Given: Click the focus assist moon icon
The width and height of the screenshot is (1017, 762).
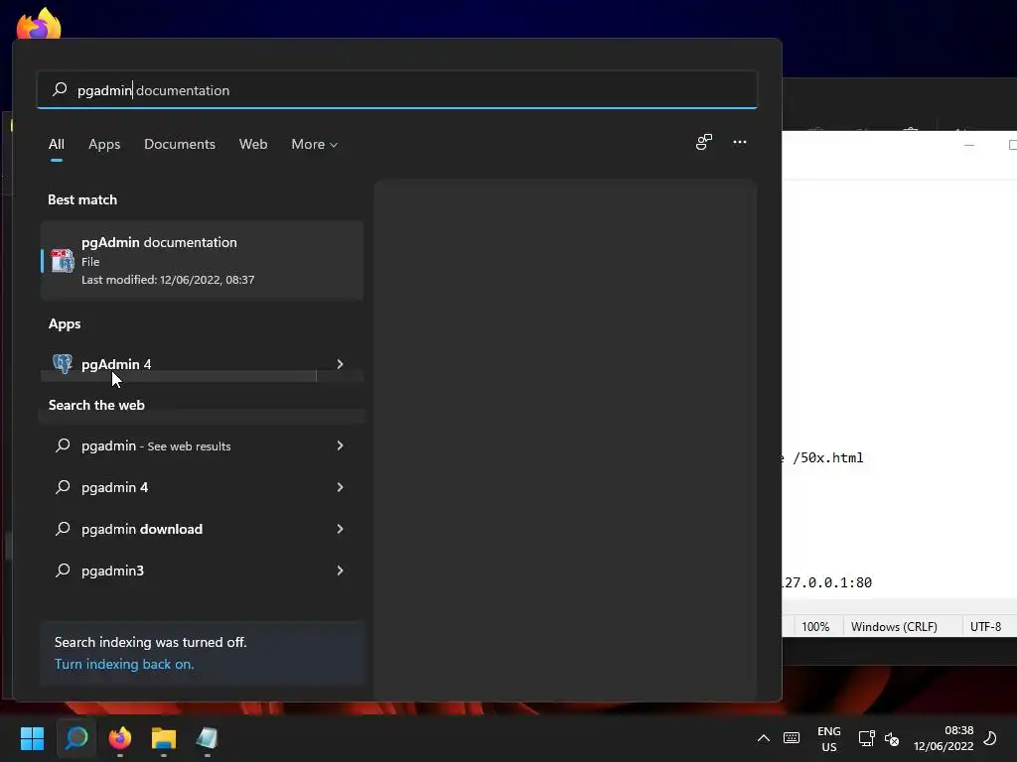Looking at the screenshot, I should (x=990, y=738).
